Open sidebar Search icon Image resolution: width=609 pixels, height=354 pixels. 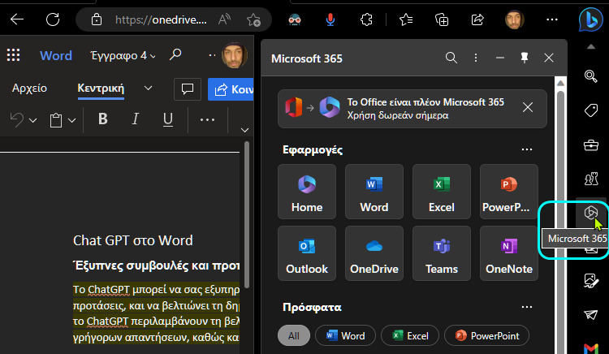tap(591, 76)
